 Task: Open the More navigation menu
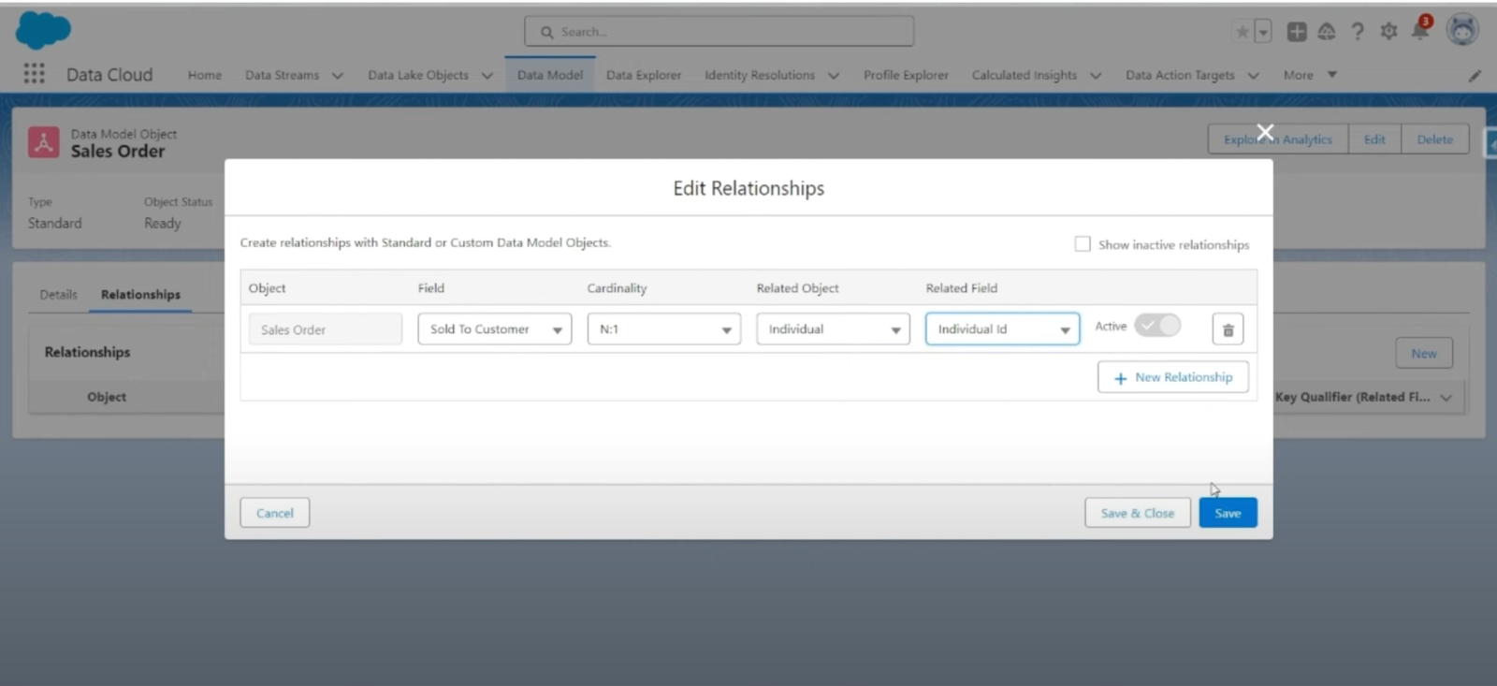[1310, 75]
